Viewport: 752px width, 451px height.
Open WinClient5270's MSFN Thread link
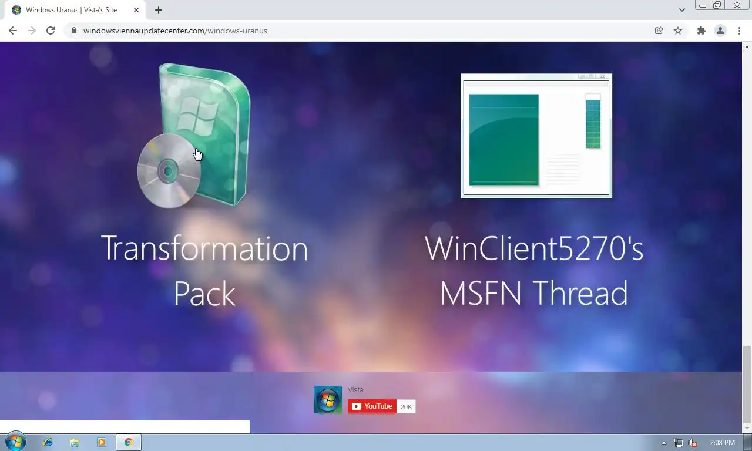click(x=534, y=271)
